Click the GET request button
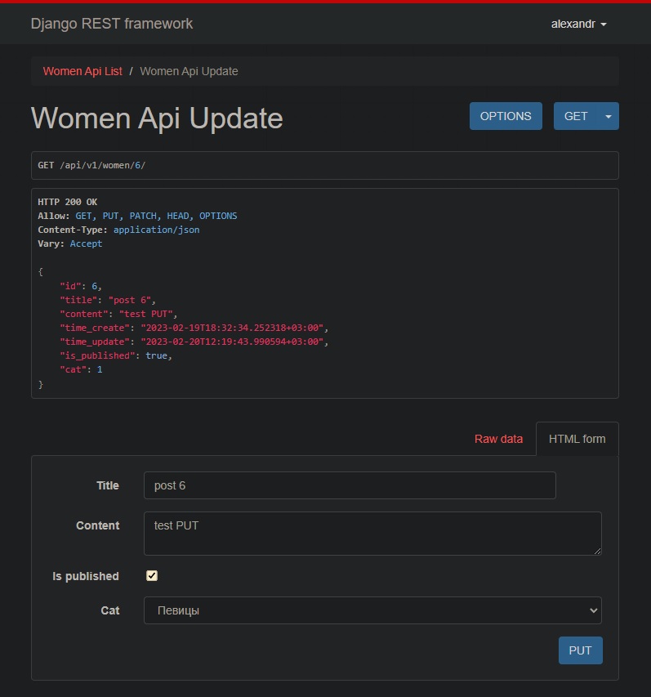Viewport: 651px width, 697px height. (x=576, y=116)
